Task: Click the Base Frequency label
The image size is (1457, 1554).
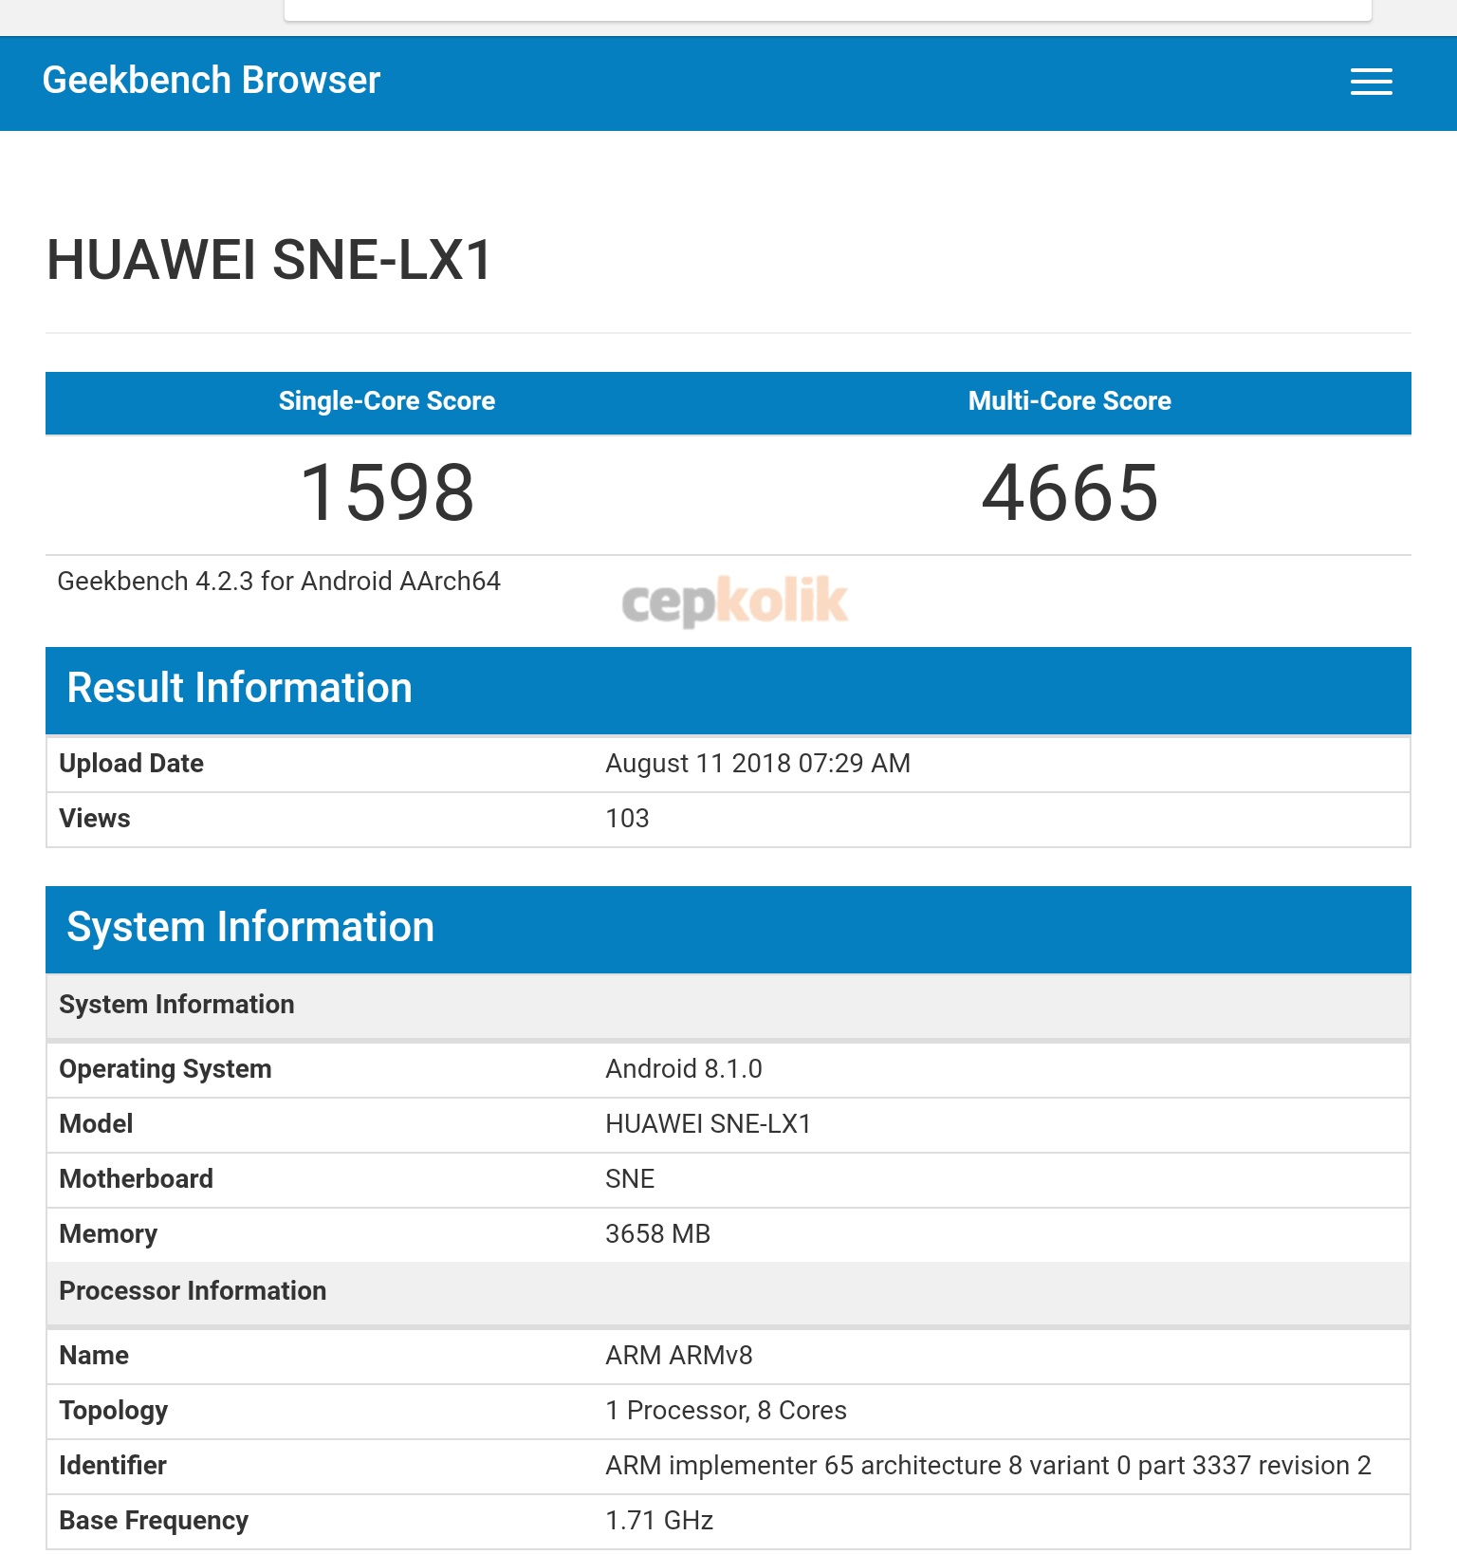Action: 154,1521
